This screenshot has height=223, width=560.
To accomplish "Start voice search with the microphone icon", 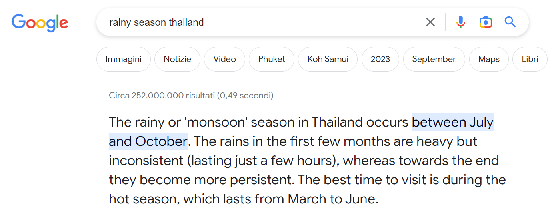I will point(461,22).
